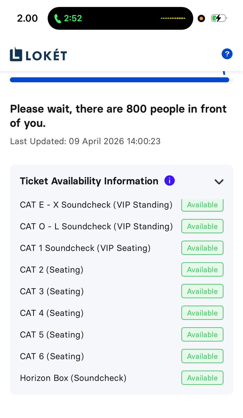Collapse the Ticket Availability Information chevron

[x=219, y=182]
